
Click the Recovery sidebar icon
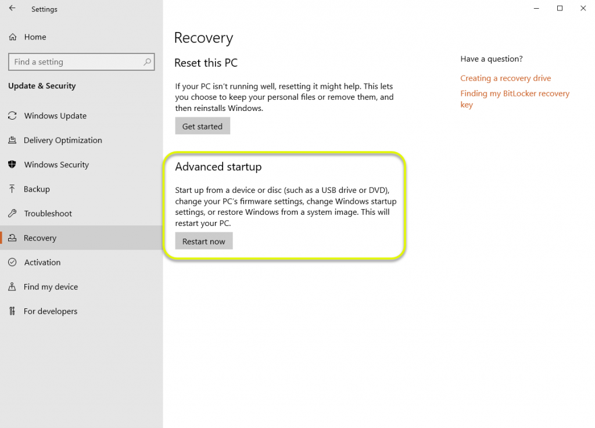click(12, 238)
